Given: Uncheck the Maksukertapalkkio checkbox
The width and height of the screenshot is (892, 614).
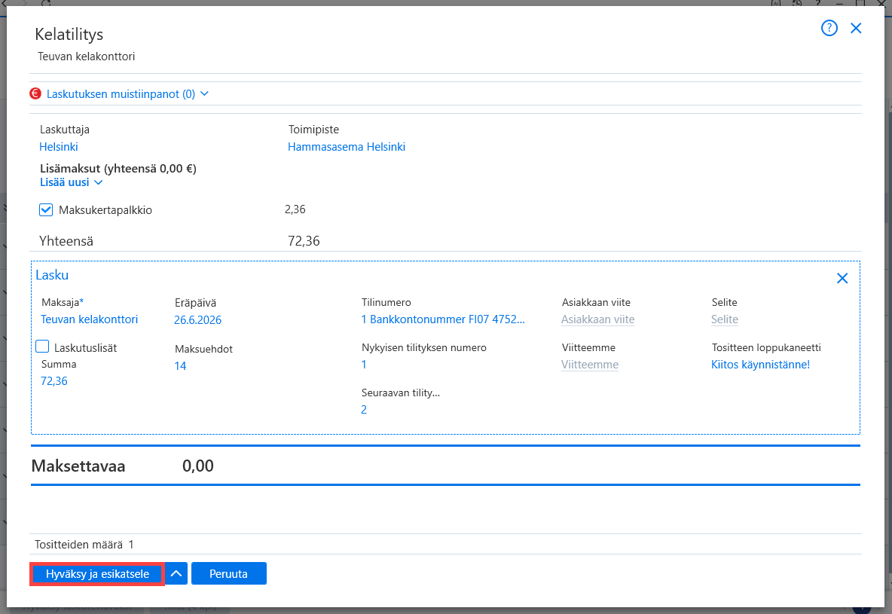Looking at the screenshot, I should tap(46, 210).
